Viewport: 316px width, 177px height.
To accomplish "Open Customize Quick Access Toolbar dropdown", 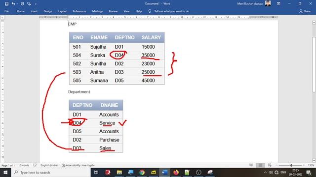I will 36,4.
